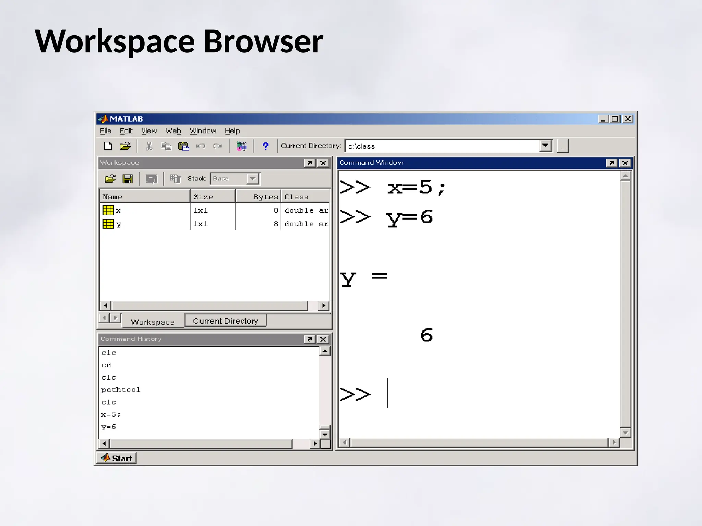702x526 pixels.
Task: Click Command Window horizontal scroll left arrow
Action: [344, 443]
